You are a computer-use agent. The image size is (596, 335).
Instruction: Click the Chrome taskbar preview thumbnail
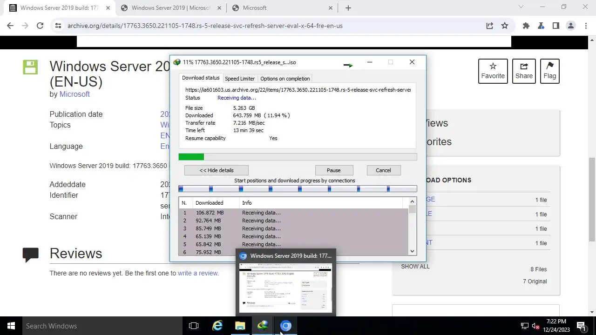285,288
